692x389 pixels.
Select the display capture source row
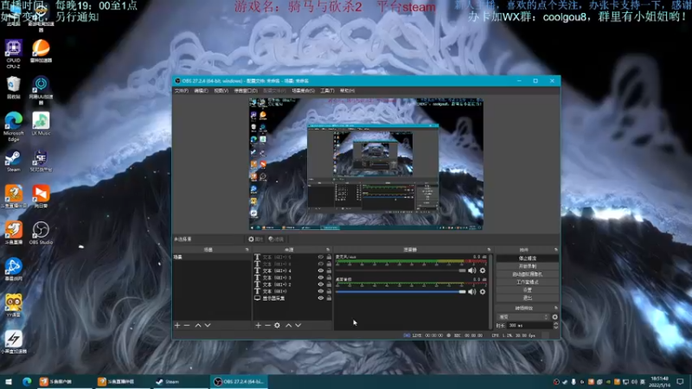point(292,298)
